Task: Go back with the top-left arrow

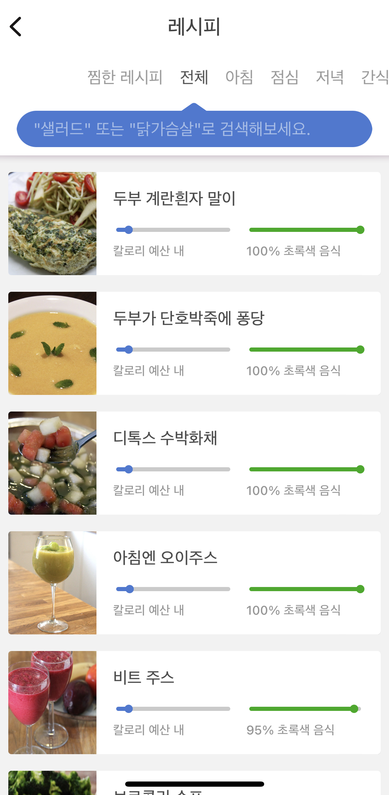Action: [16, 27]
